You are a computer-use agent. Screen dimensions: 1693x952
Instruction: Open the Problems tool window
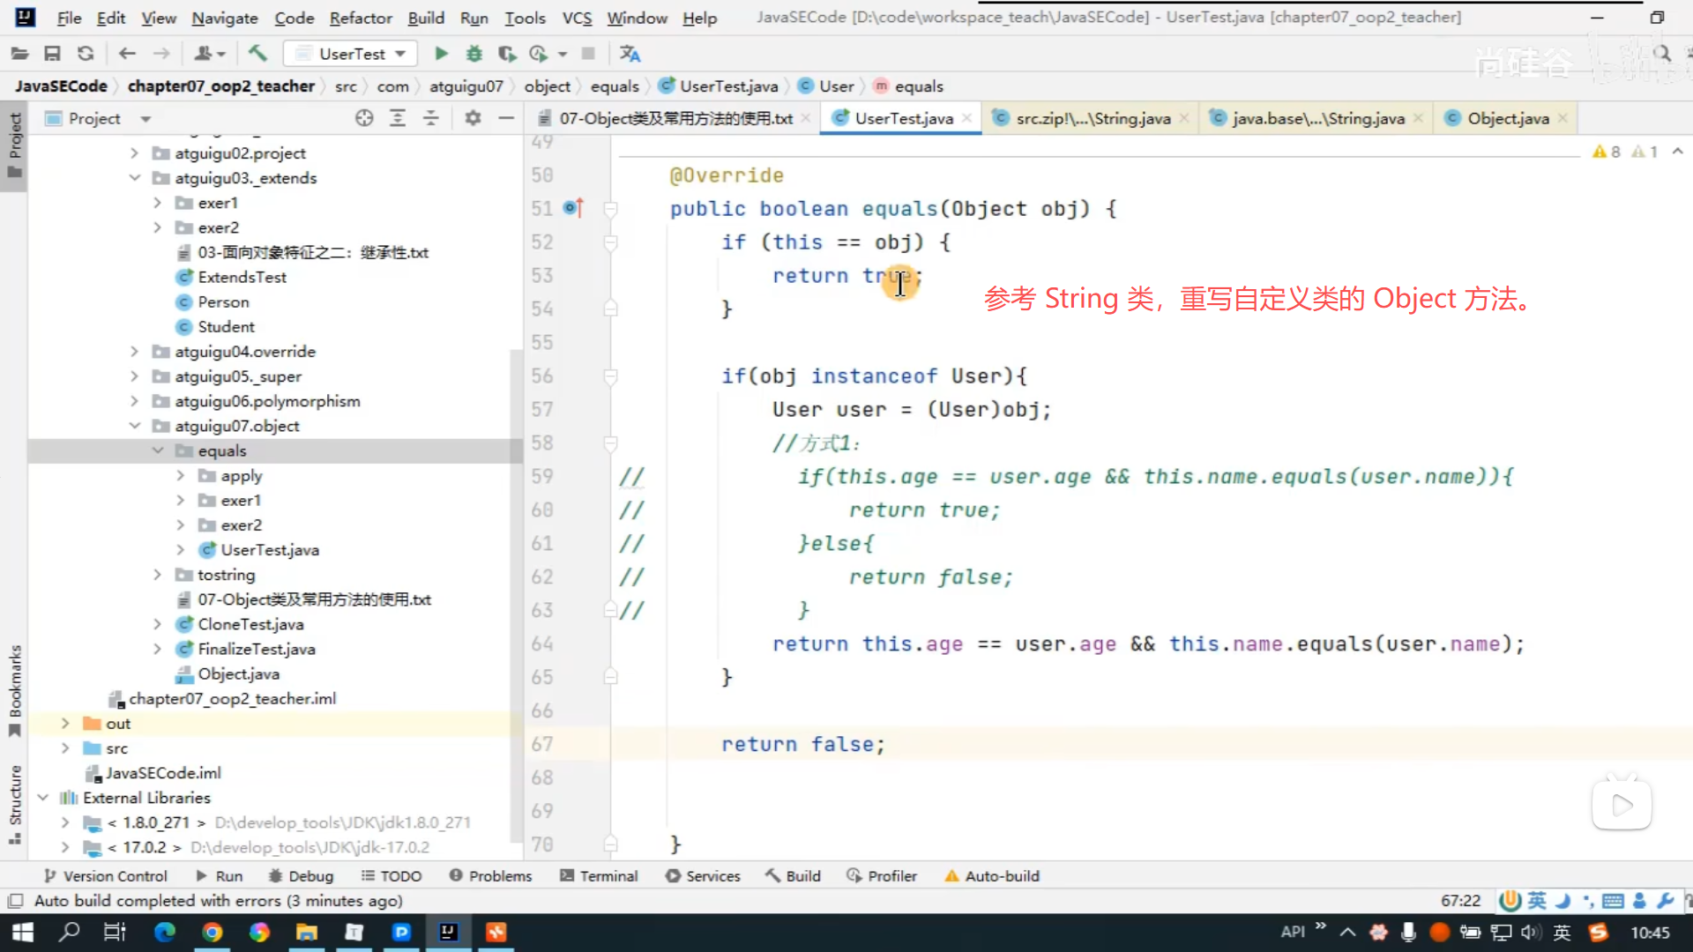(490, 876)
